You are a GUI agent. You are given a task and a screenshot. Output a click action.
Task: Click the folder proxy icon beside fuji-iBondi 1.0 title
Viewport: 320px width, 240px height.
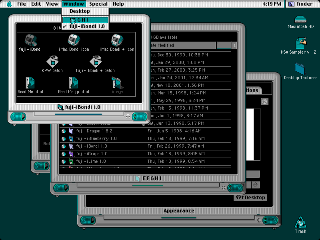60,107
